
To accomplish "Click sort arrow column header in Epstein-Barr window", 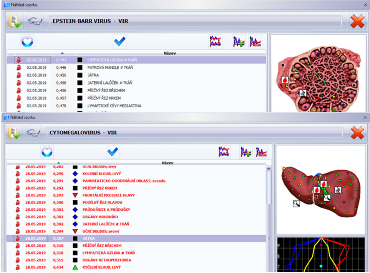I will [x=62, y=53].
